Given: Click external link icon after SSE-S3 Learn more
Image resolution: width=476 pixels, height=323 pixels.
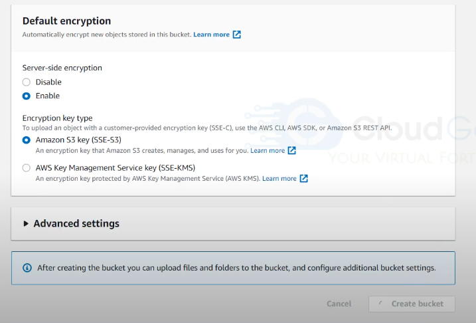Looking at the screenshot, I should pyautogui.click(x=291, y=150).
